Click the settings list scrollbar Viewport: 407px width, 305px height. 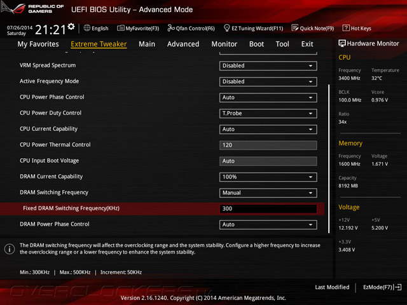coord(329,159)
